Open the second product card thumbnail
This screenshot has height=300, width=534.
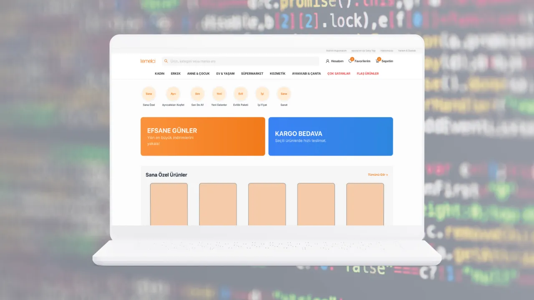pyautogui.click(x=218, y=204)
